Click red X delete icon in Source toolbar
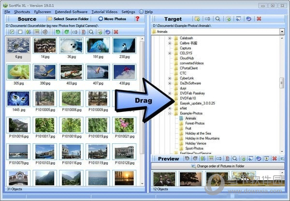The width and height of the screenshot is (290, 201). [116, 32]
